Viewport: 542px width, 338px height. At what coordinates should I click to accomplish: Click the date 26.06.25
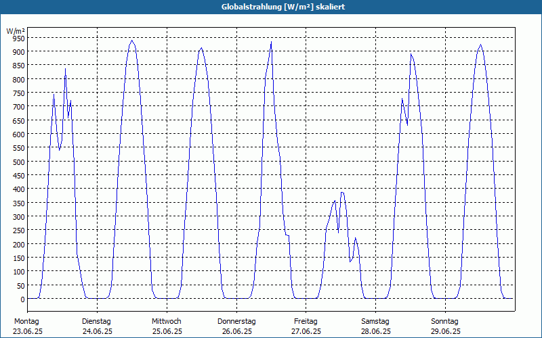[x=236, y=331]
